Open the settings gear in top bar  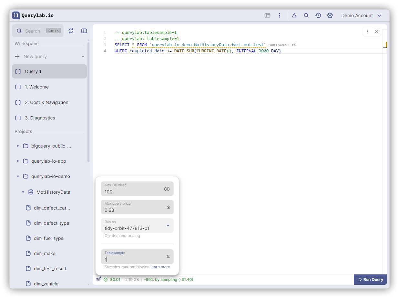click(x=330, y=15)
